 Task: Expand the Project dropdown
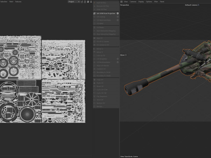[74, 2]
